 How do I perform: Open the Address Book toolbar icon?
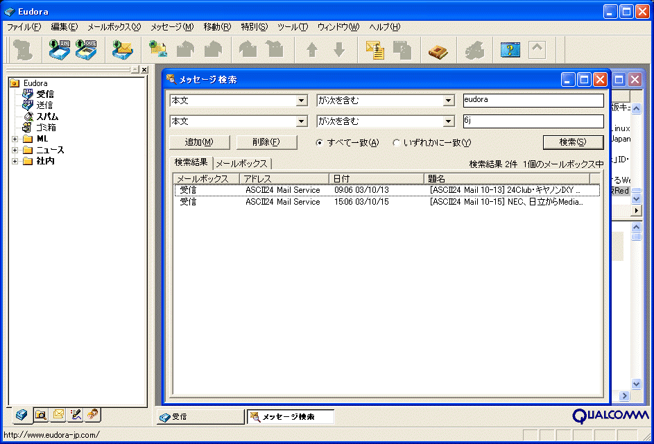click(438, 50)
